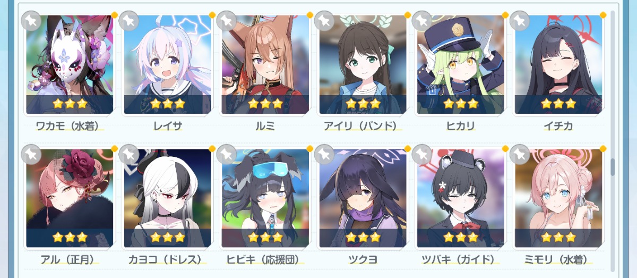Toggle the pin icon on レイサ card
The width and height of the screenshot is (637, 278).
[128, 20]
